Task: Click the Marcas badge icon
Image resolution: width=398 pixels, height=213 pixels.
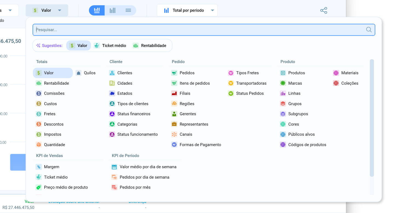Action: [x=283, y=83]
